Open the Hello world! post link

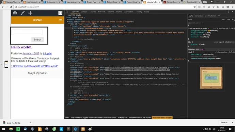21,47
